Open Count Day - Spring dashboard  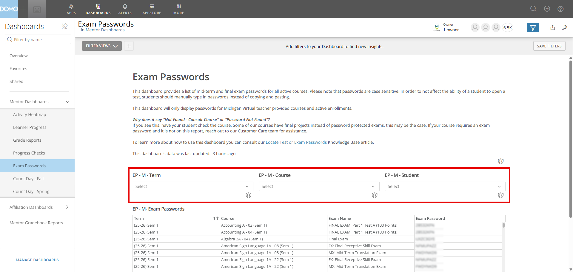[x=31, y=191]
